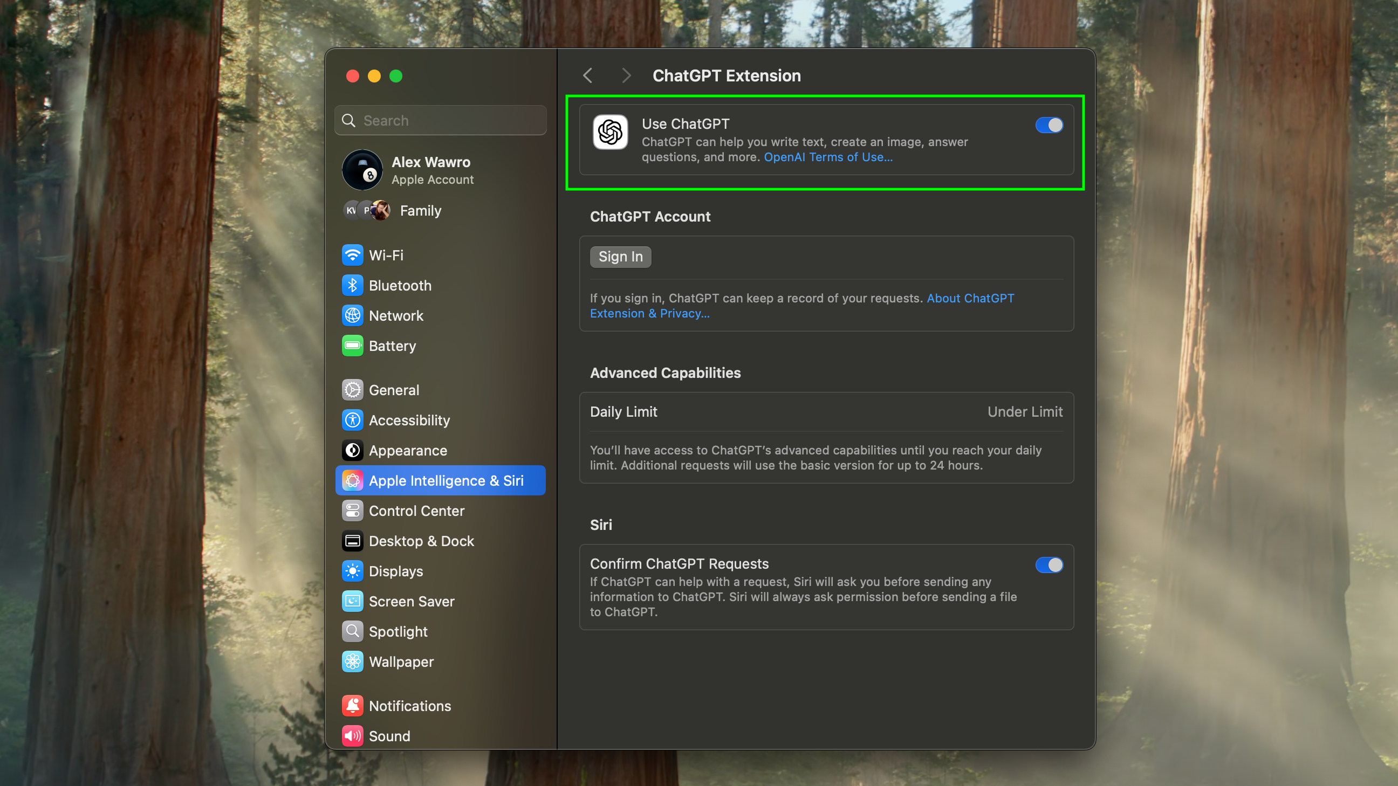Click the Bluetooth icon in sidebar
Screen dimensions: 1398x786
tap(352, 285)
